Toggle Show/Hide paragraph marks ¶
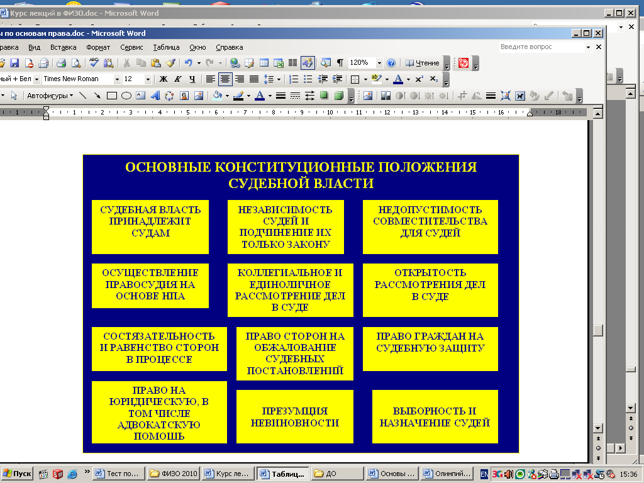 pyautogui.click(x=340, y=63)
